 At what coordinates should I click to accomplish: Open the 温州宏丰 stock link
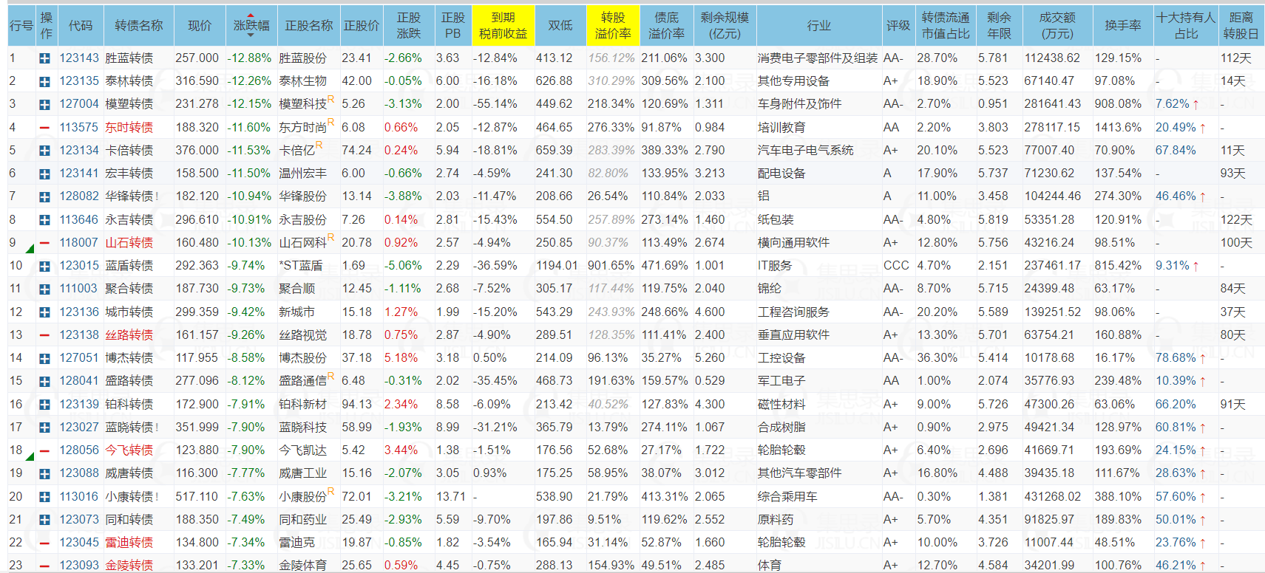[x=303, y=174]
